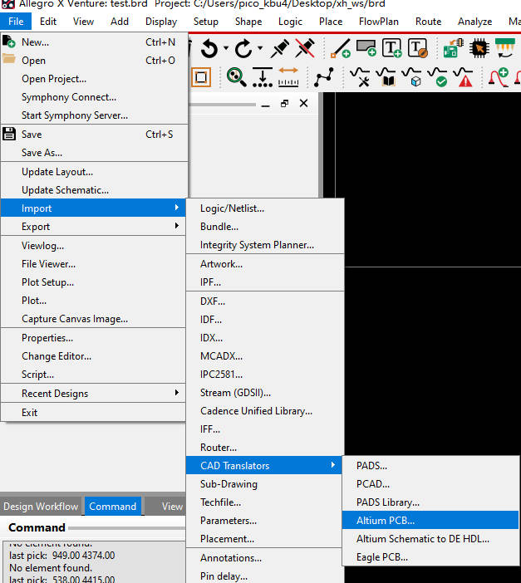Select the Unfix crossed pushpin tool
The image size is (521, 583).
coord(305,48)
